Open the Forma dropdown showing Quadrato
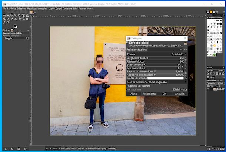The width and height of the screenshot is (226, 152). 156,54
